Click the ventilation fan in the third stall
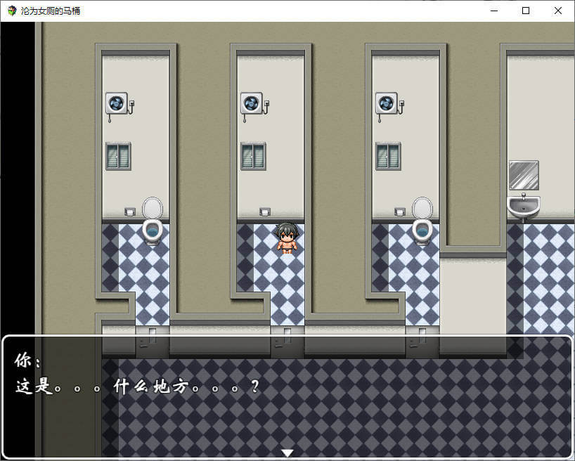Viewport: 575px width, 461px height. pyautogui.click(x=387, y=103)
